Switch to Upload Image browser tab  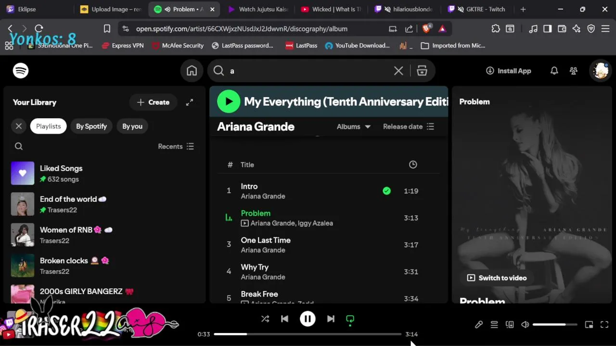pyautogui.click(x=111, y=9)
